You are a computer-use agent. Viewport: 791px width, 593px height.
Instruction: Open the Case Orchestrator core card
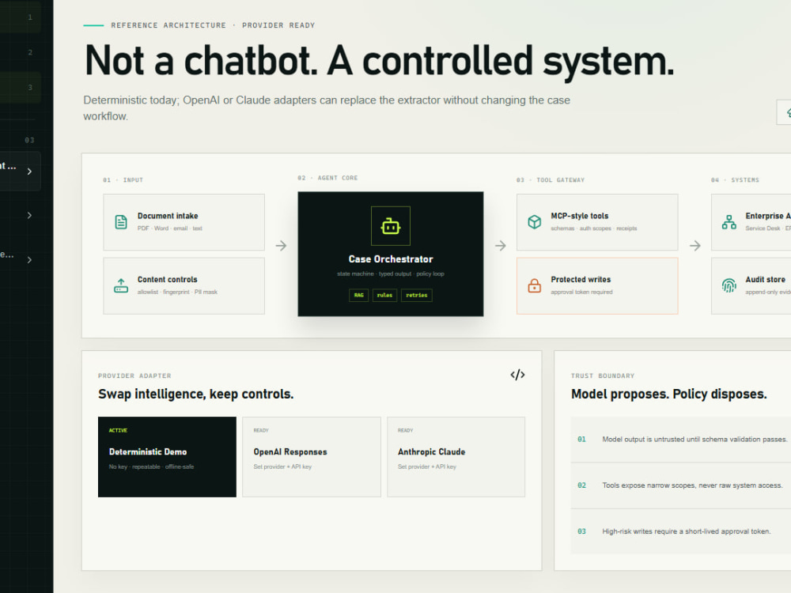[x=391, y=254]
